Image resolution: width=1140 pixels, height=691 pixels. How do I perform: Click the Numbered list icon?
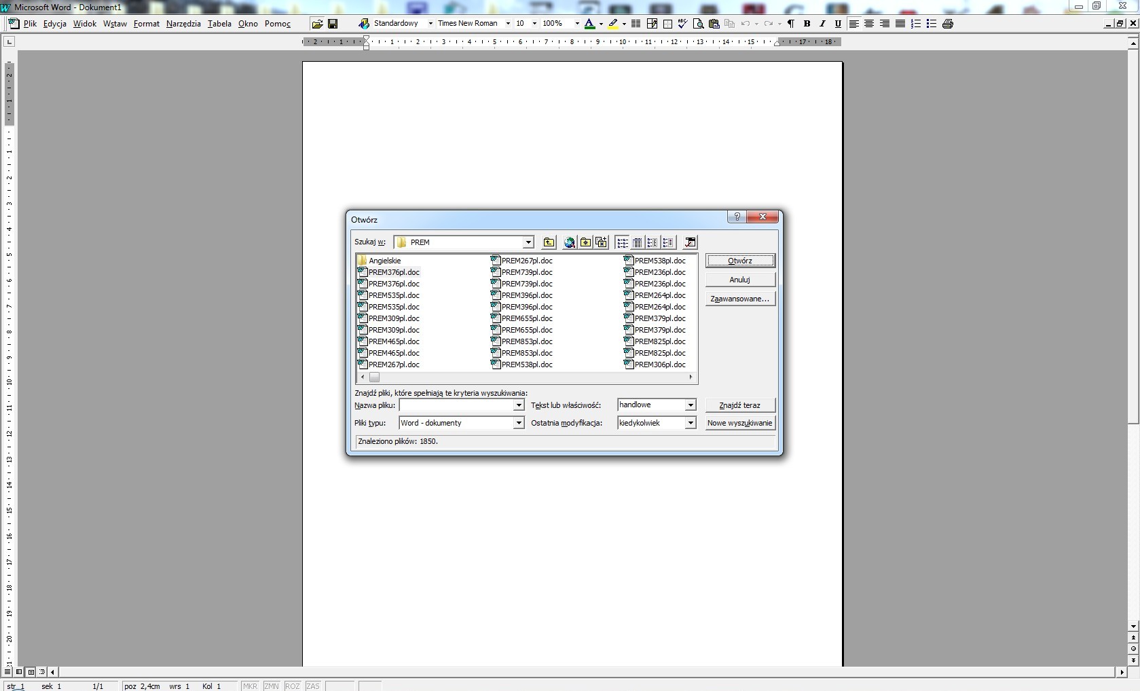click(x=916, y=24)
